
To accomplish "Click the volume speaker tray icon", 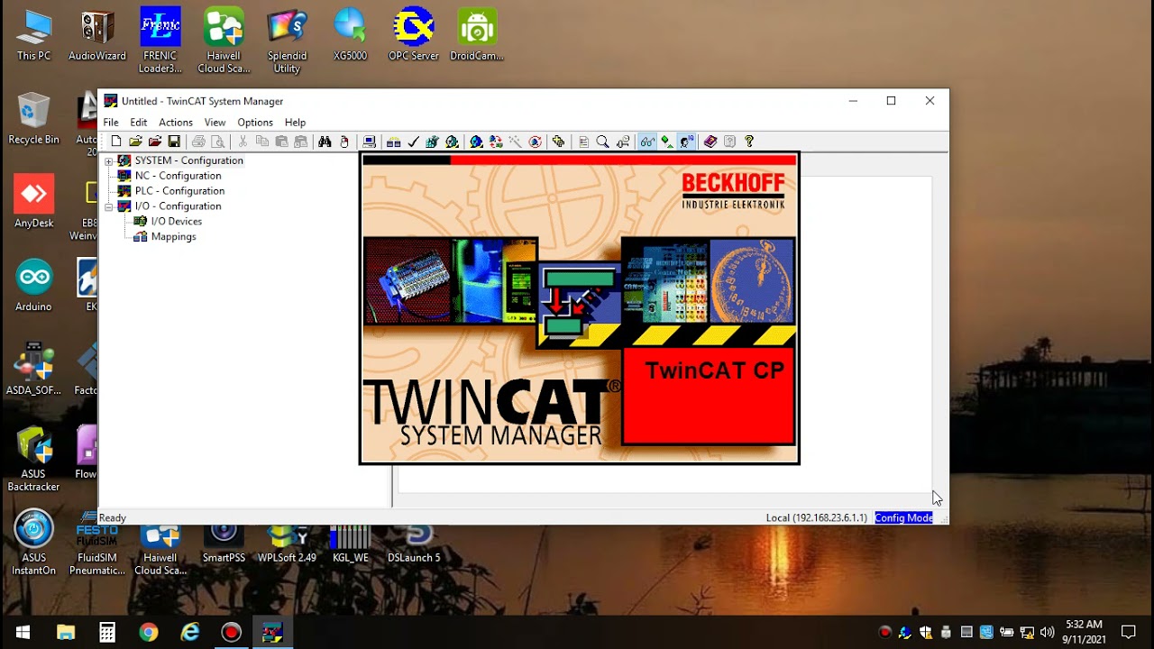I will 1047,632.
